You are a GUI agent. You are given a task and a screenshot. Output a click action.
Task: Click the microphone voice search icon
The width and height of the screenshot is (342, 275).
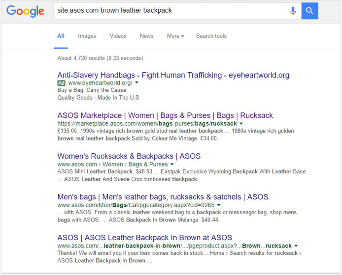click(293, 11)
